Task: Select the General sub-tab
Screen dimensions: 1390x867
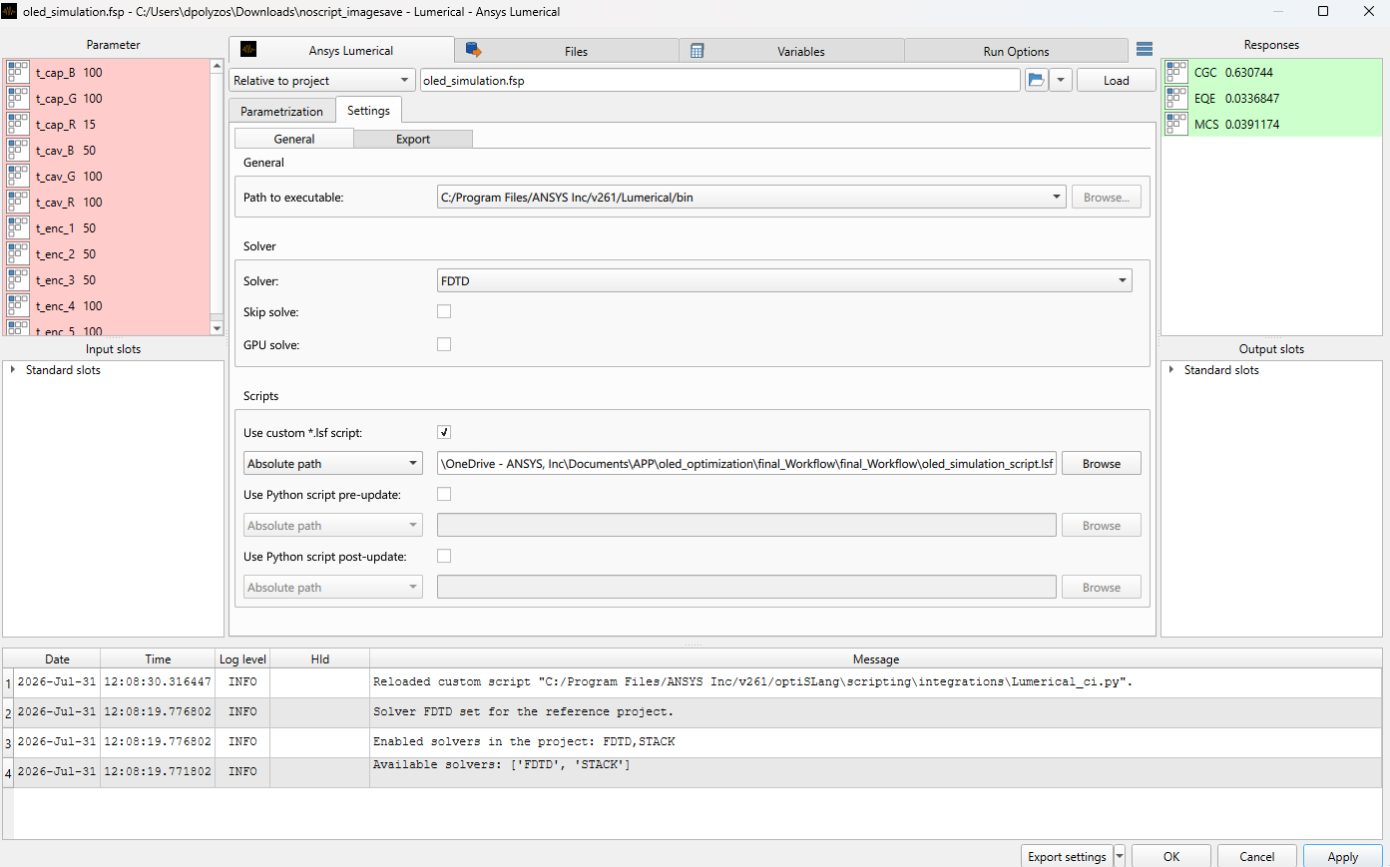Action: point(294,139)
